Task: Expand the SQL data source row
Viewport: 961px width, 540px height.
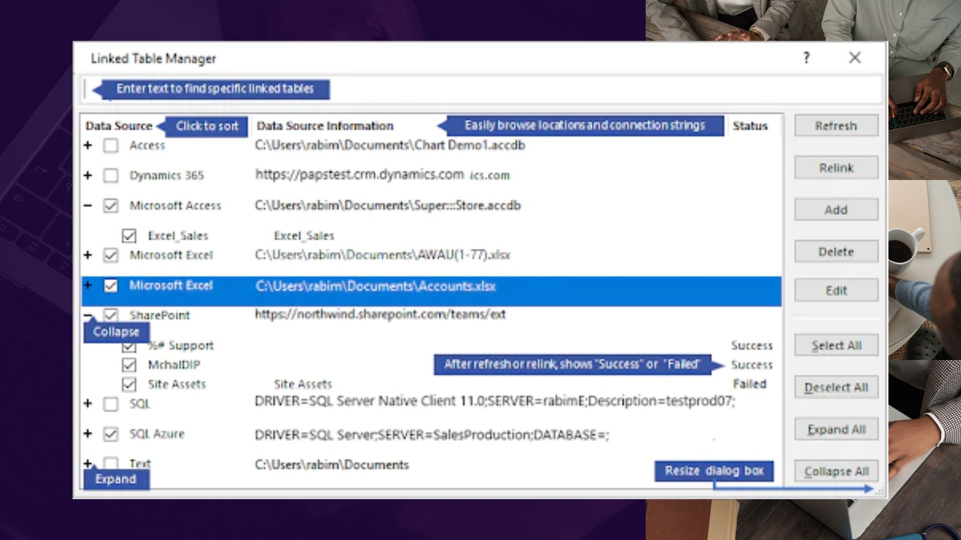Action: (88, 403)
